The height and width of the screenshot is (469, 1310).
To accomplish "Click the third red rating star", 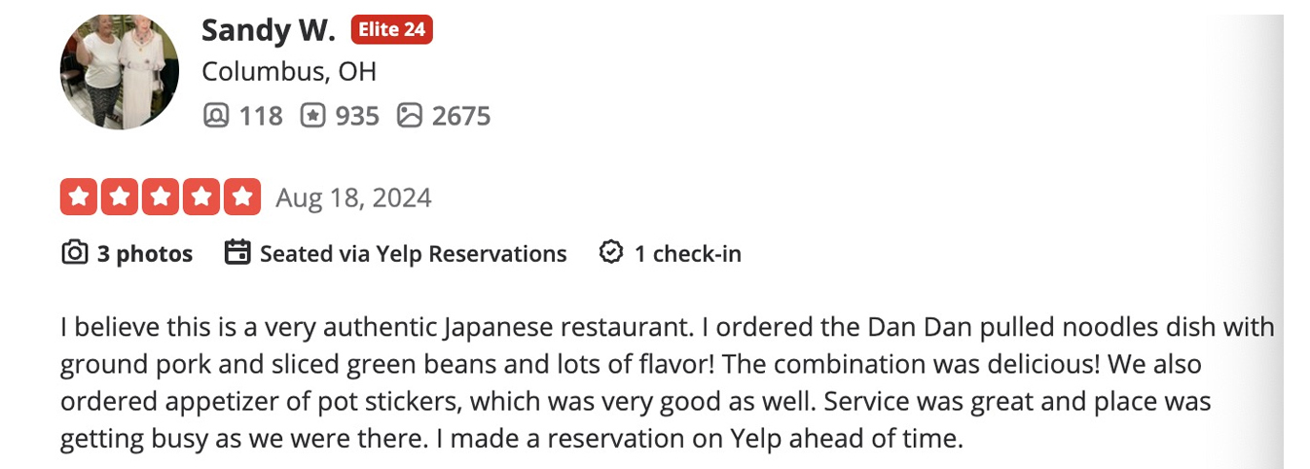I will point(160,198).
